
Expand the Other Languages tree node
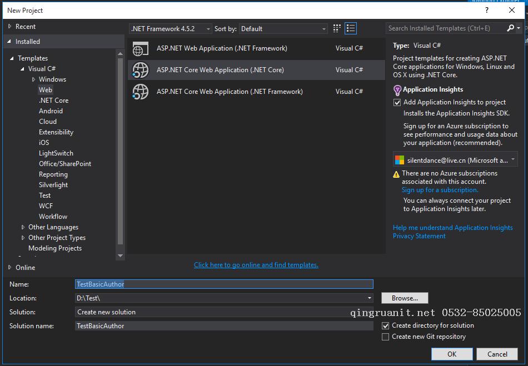click(x=23, y=227)
